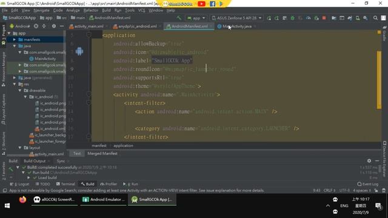Open the app run configuration dropdown
This screenshot has height=218, width=388.
click(x=196, y=18)
